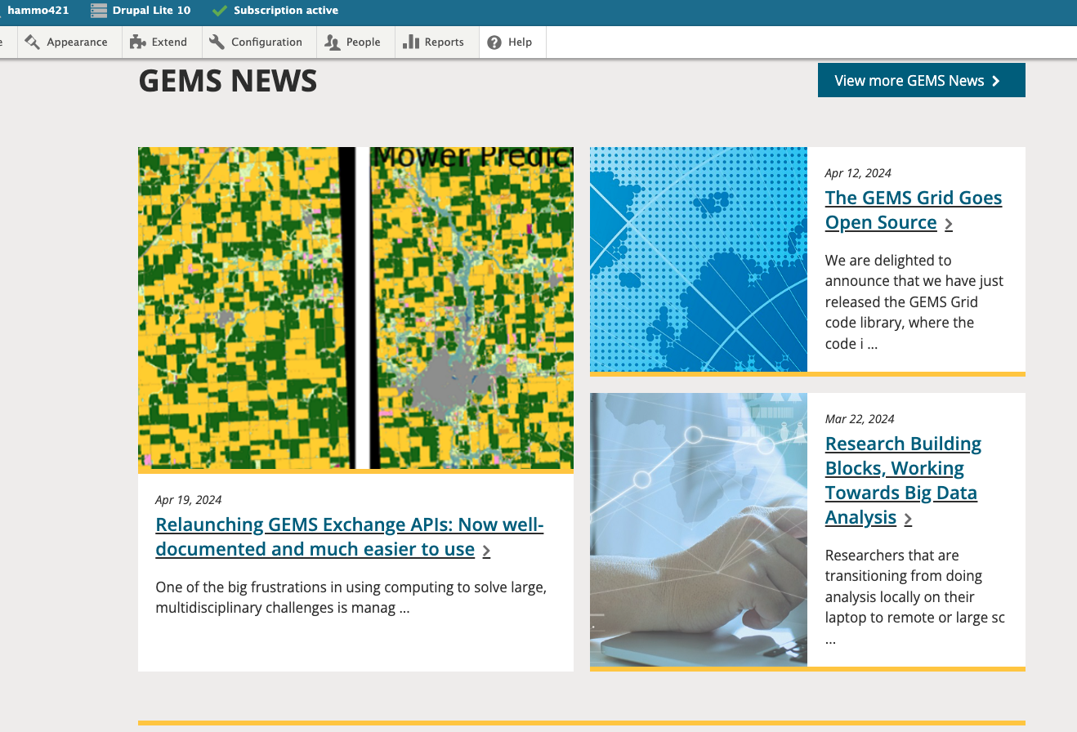Click arrow after 'Open Source' headline
The height and width of the screenshot is (732, 1077).
(948, 224)
